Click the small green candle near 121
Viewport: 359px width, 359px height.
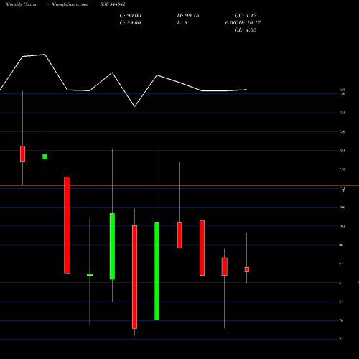click(x=45, y=157)
